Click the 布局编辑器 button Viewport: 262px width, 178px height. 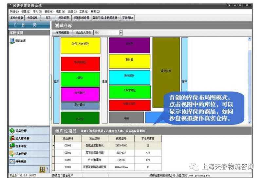click(62, 33)
